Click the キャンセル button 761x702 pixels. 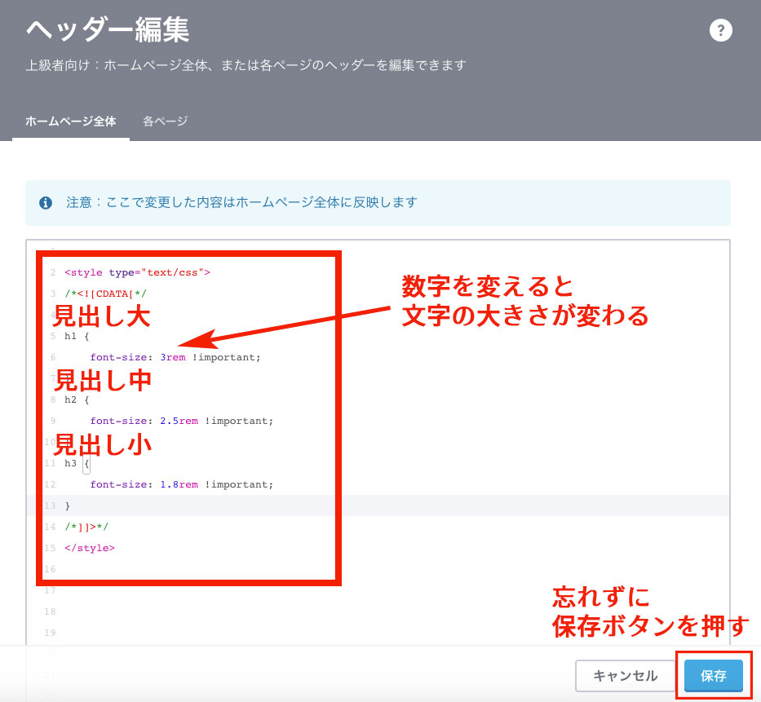click(626, 676)
